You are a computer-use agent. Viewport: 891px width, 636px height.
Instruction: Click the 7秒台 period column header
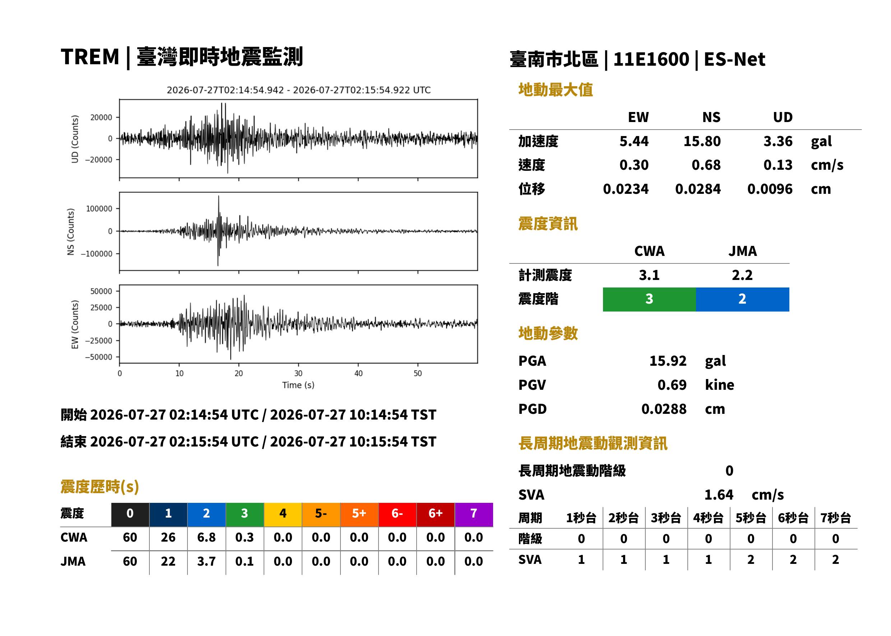[x=836, y=518]
